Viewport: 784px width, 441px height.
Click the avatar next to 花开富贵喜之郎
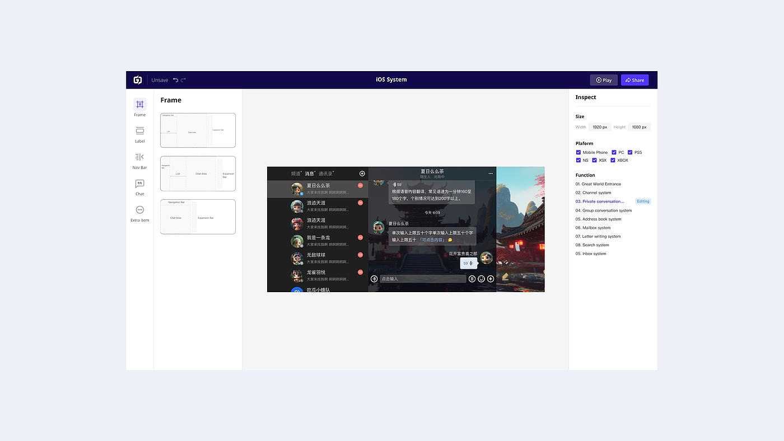487,258
